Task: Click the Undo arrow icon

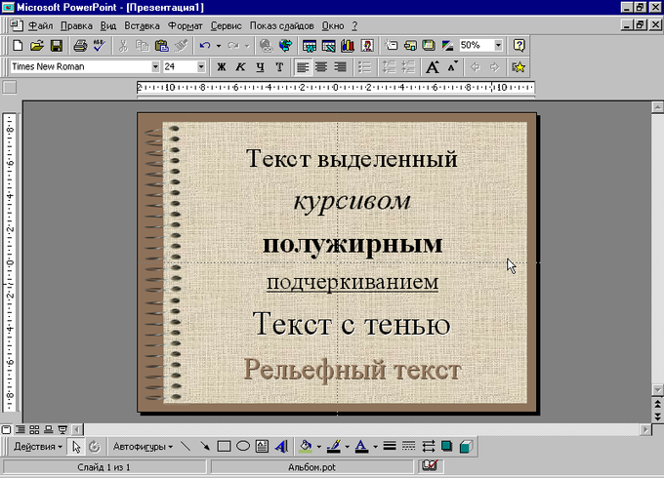Action: 204,46
